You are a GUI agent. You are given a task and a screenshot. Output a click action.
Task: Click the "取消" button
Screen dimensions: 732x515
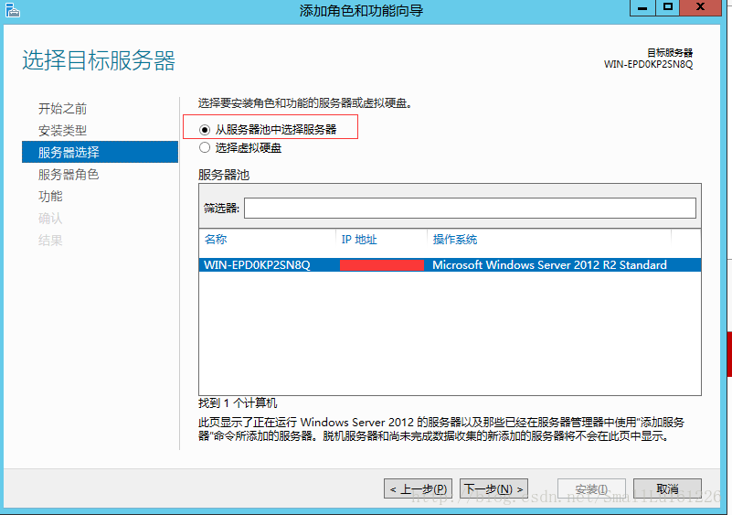[x=667, y=488]
